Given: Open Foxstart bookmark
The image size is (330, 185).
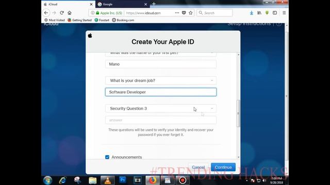Looking at the screenshot, I should [102, 20].
